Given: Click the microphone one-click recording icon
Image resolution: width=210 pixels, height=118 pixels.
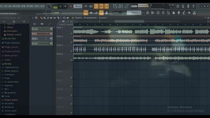Looking at the screenshot, I should 188,6.
